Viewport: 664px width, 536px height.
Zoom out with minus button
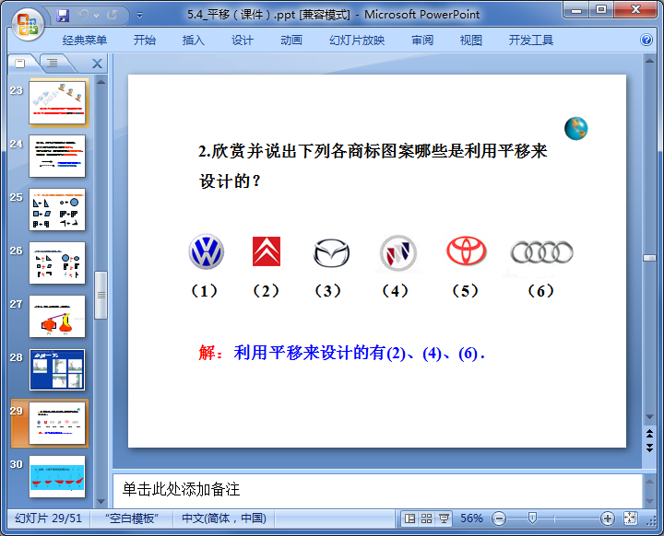click(499, 519)
